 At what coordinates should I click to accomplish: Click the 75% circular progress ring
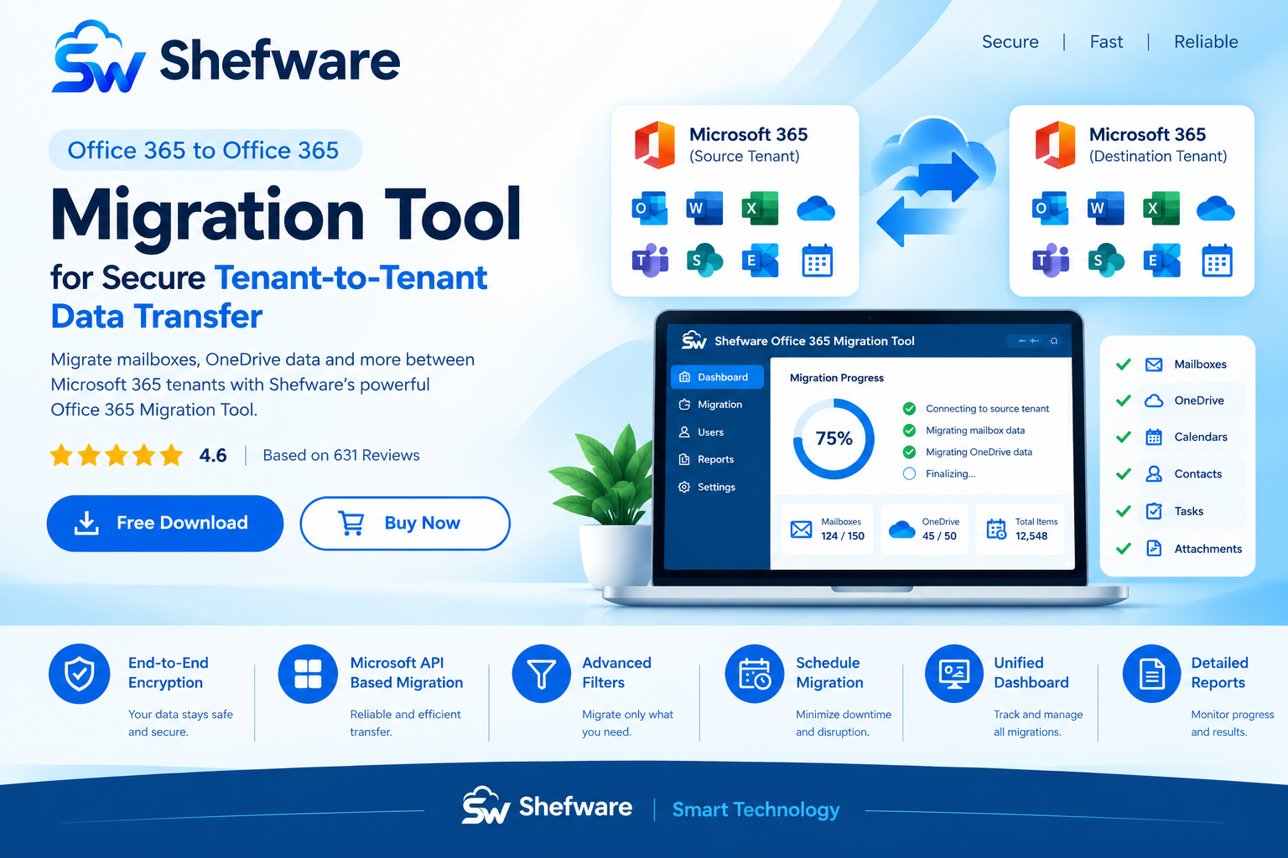pyautogui.click(x=834, y=438)
